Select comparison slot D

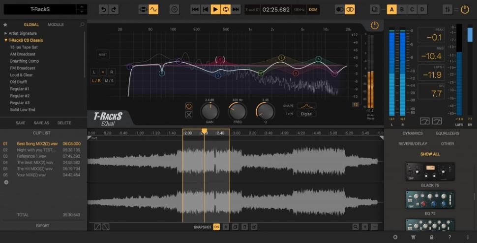tap(422, 9)
